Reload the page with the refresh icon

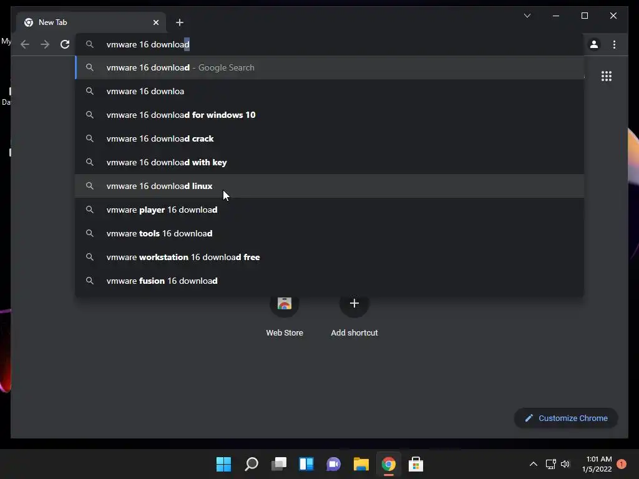tap(65, 44)
